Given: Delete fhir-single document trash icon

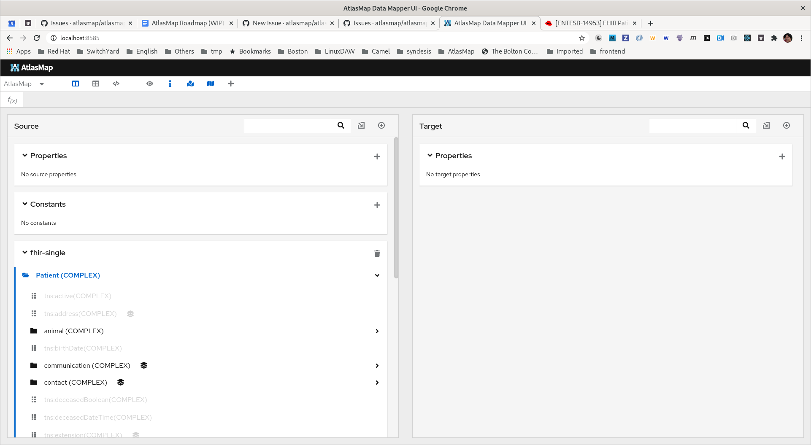Looking at the screenshot, I should [x=377, y=254].
